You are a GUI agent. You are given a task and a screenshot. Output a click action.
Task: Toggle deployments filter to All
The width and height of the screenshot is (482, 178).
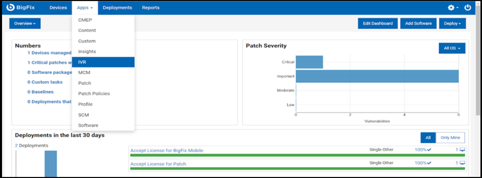point(428,138)
